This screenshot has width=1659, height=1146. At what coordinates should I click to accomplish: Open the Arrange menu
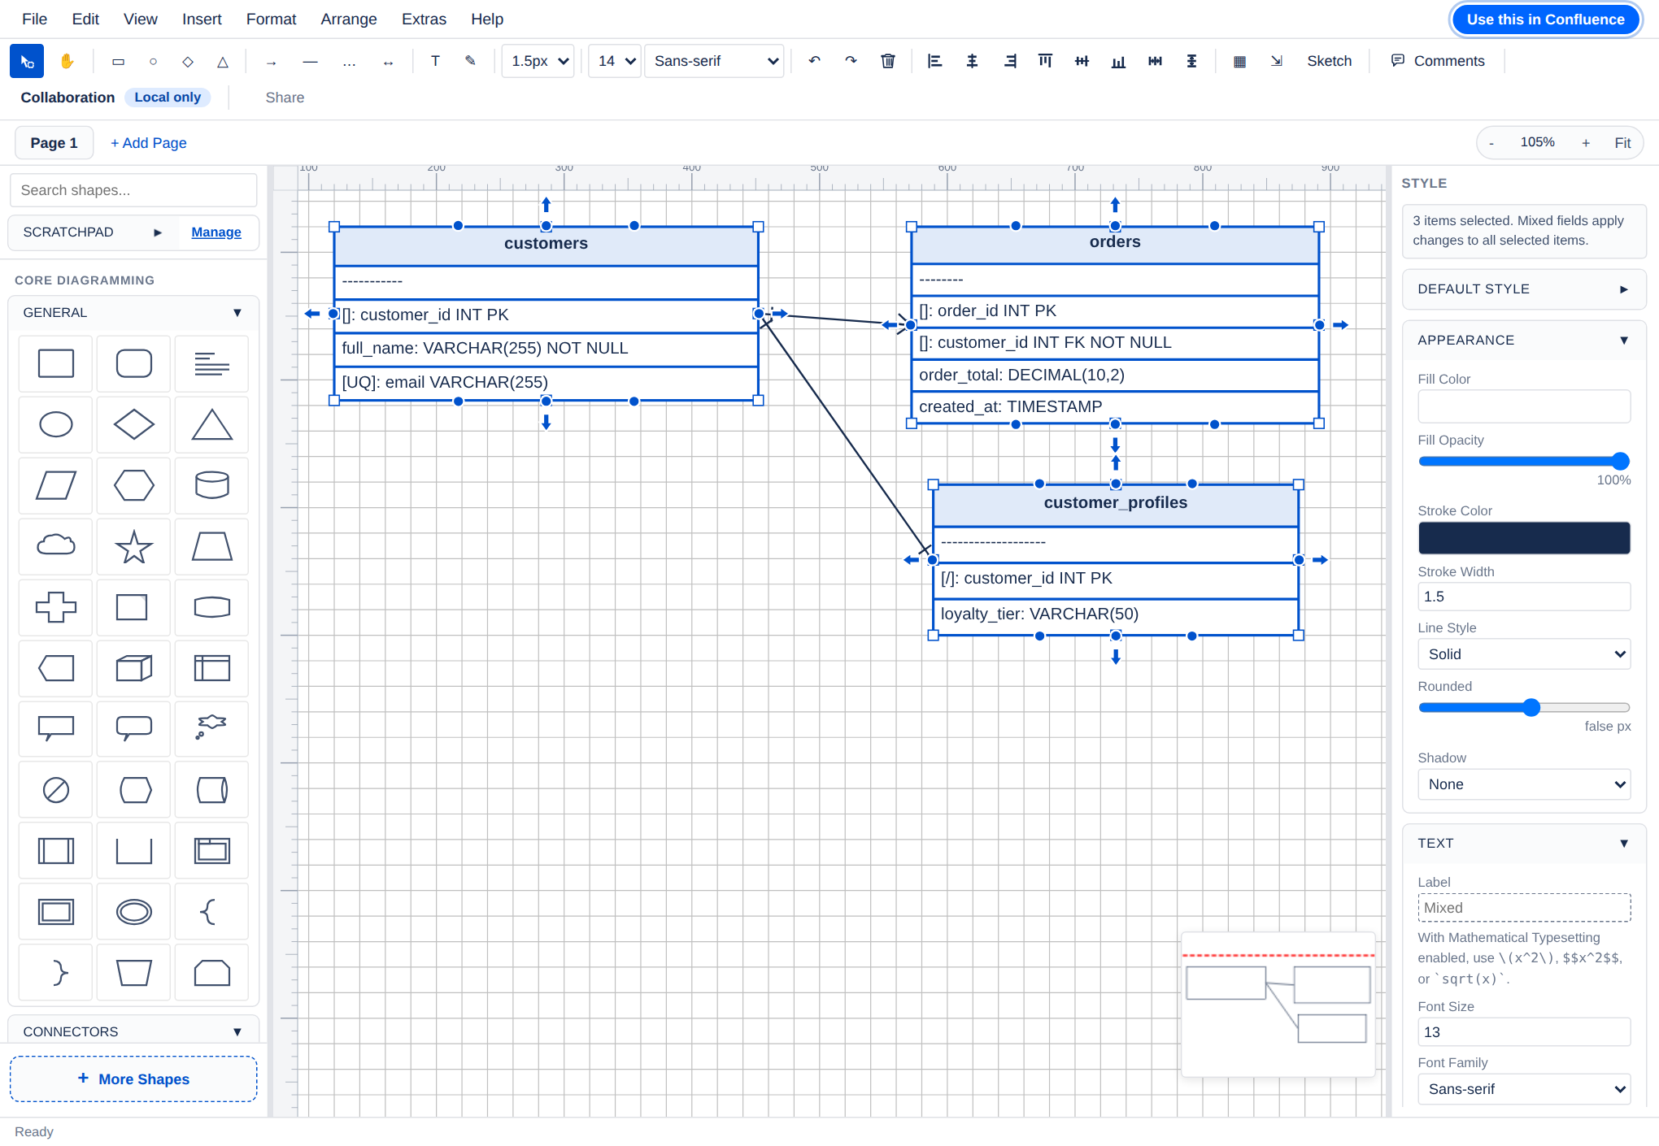tap(349, 19)
